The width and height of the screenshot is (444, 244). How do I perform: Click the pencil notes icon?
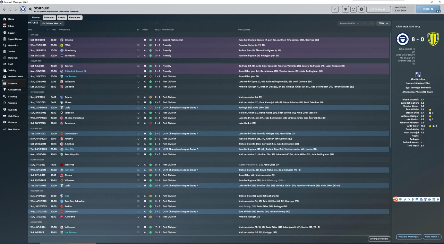(x=335, y=9)
